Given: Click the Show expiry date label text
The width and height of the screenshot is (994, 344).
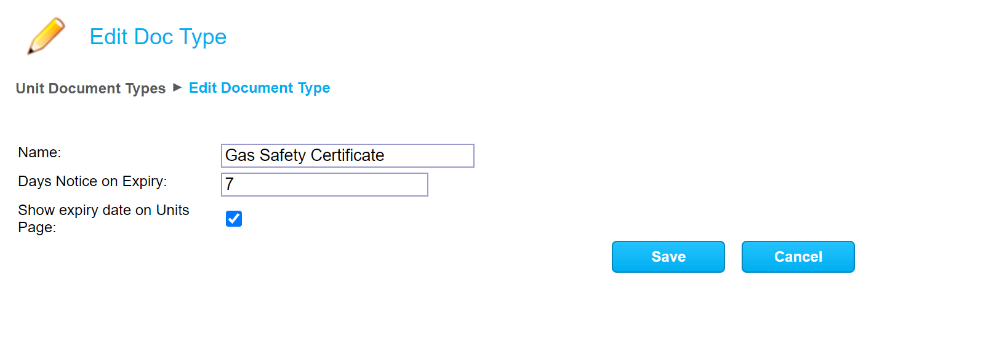Looking at the screenshot, I should [x=103, y=210].
